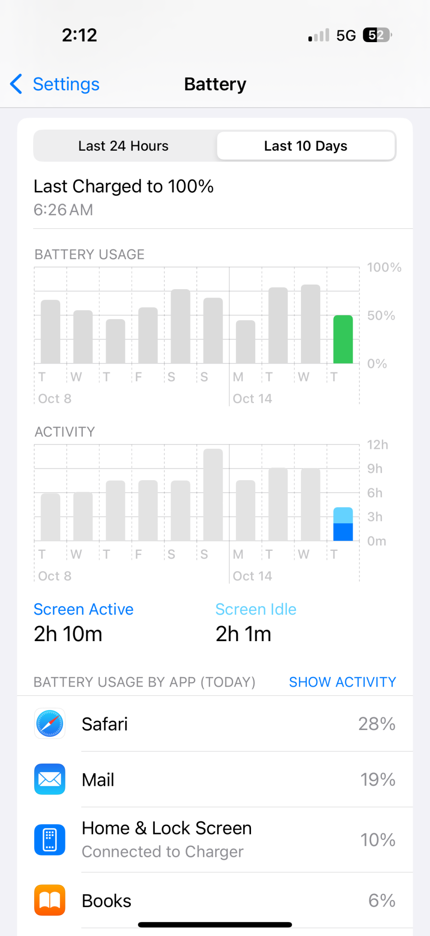The height and width of the screenshot is (936, 430).
Task: Open the Safari battery usage row
Action: 215,724
